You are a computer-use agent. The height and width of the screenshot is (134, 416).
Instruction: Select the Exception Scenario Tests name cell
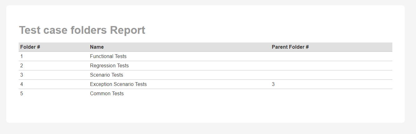(x=118, y=84)
